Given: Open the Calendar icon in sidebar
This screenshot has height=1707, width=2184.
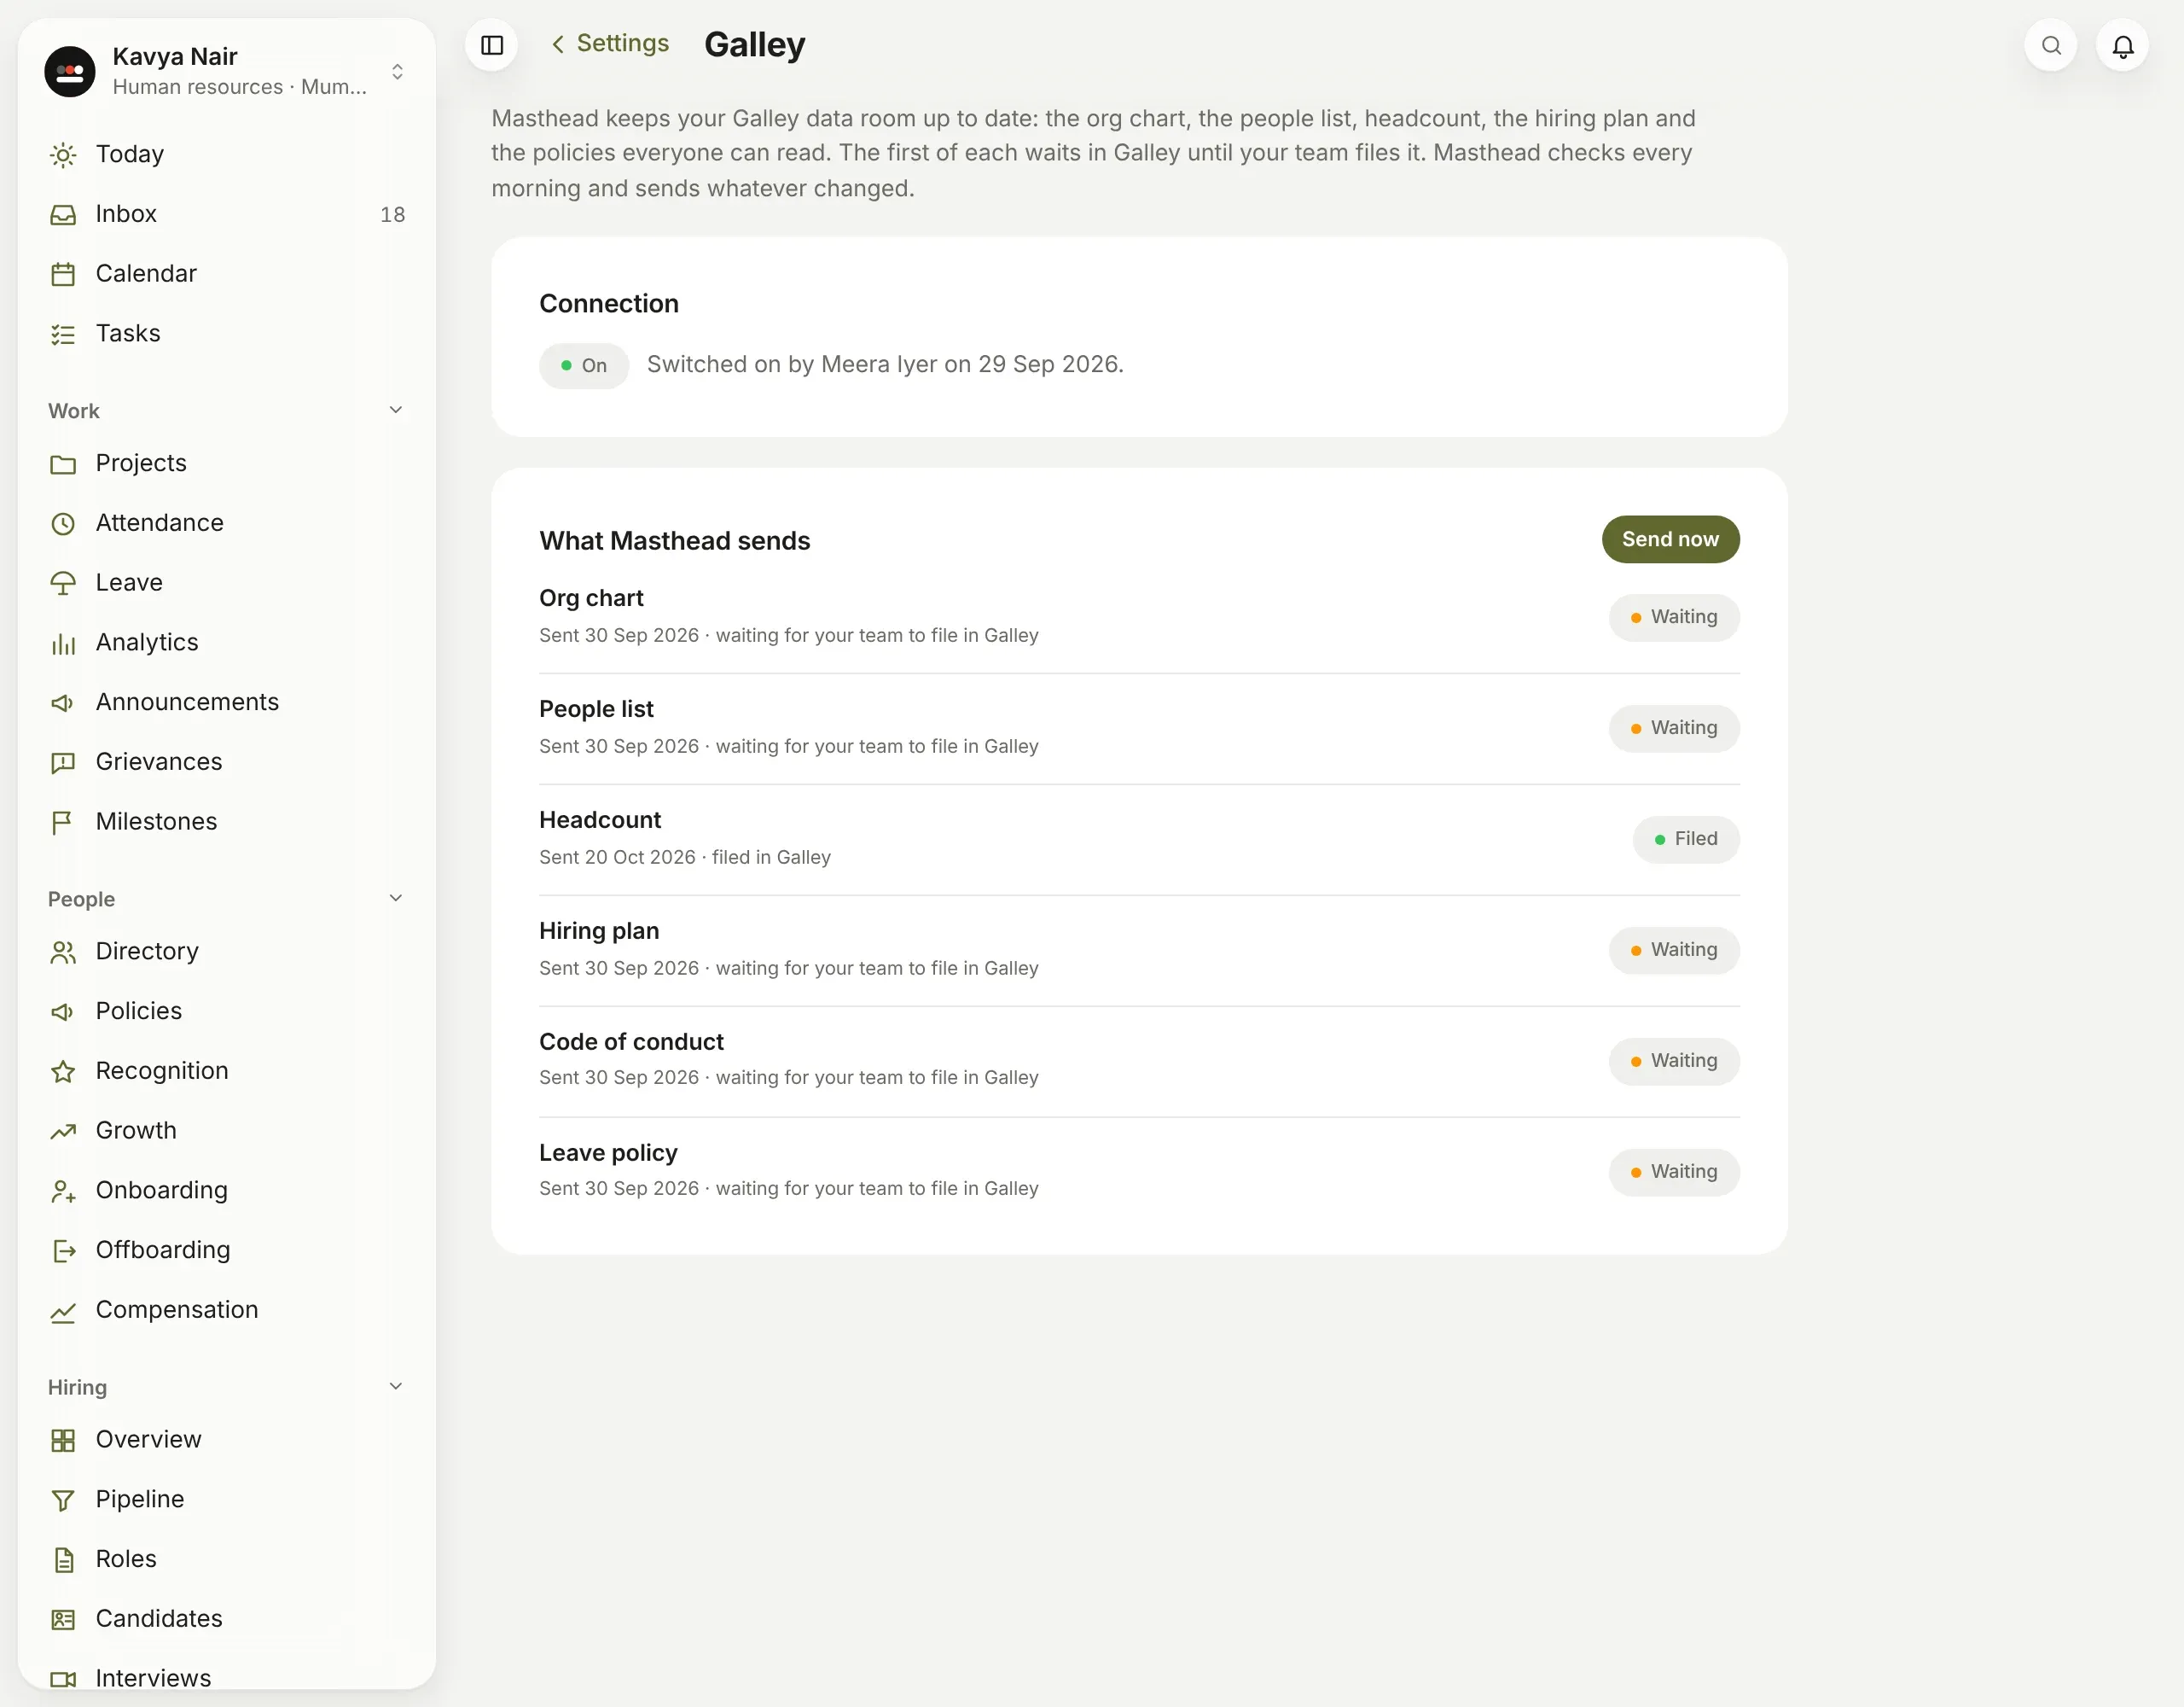Looking at the screenshot, I should point(63,274).
